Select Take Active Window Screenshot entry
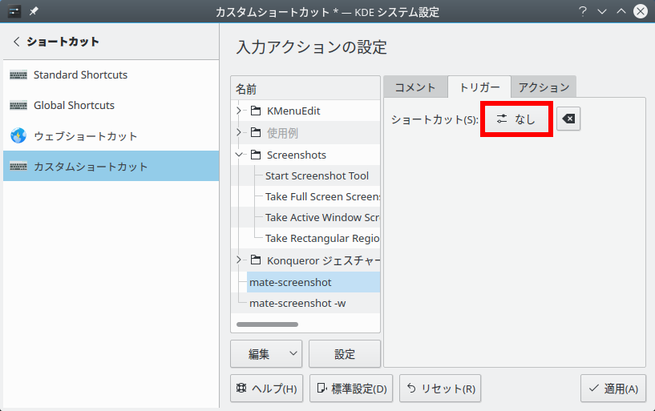 tap(322, 217)
